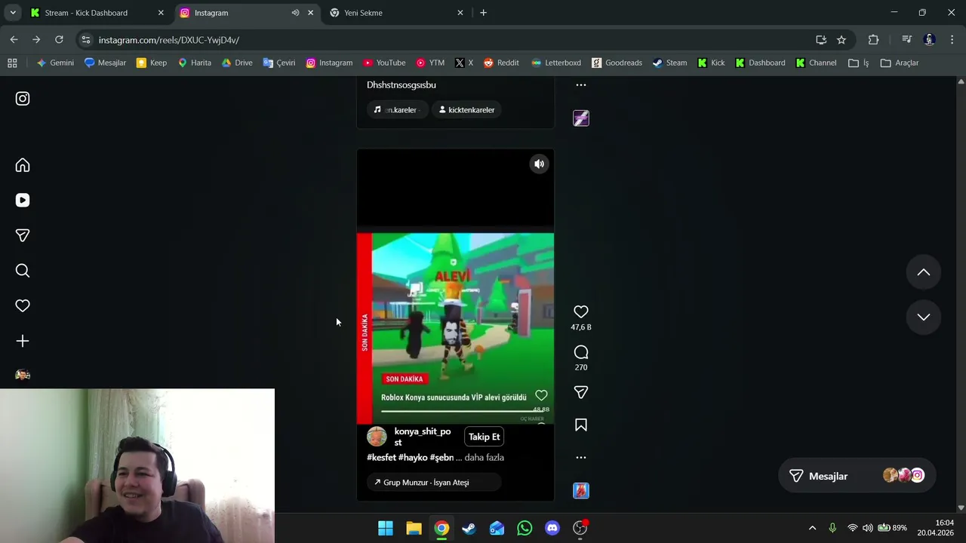Open more options for konya_shit_post reel
Viewport: 966px width, 543px height.
pos(581,457)
